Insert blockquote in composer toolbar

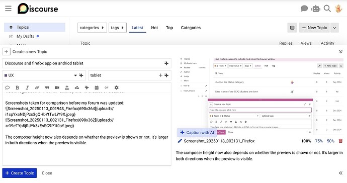(47, 87)
